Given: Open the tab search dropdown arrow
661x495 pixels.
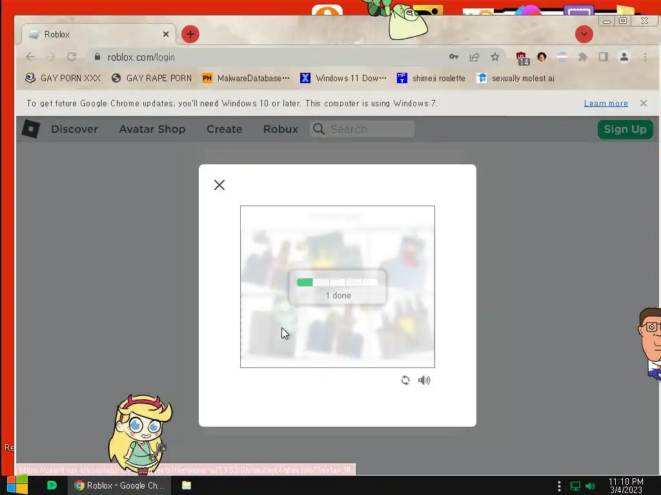Looking at the screenshot, I should tap(584, 34).
